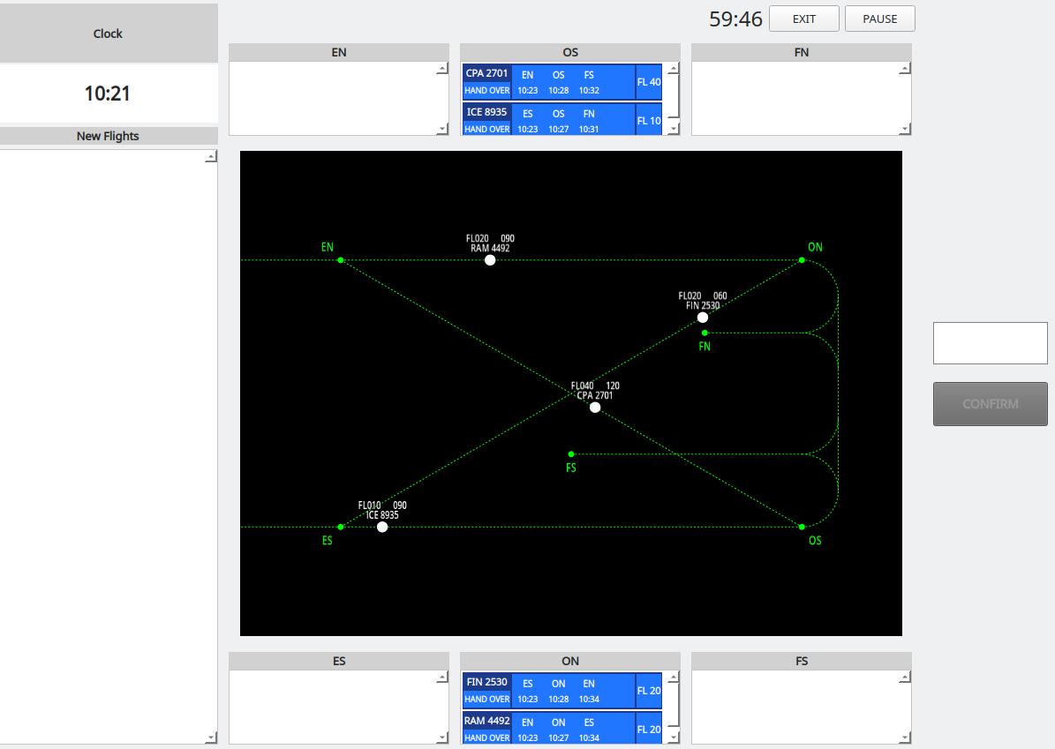Click the down arrow of the New Flights list
Image resolution: width=1055 pixels, height=749 pixels.
click(211, 736)
